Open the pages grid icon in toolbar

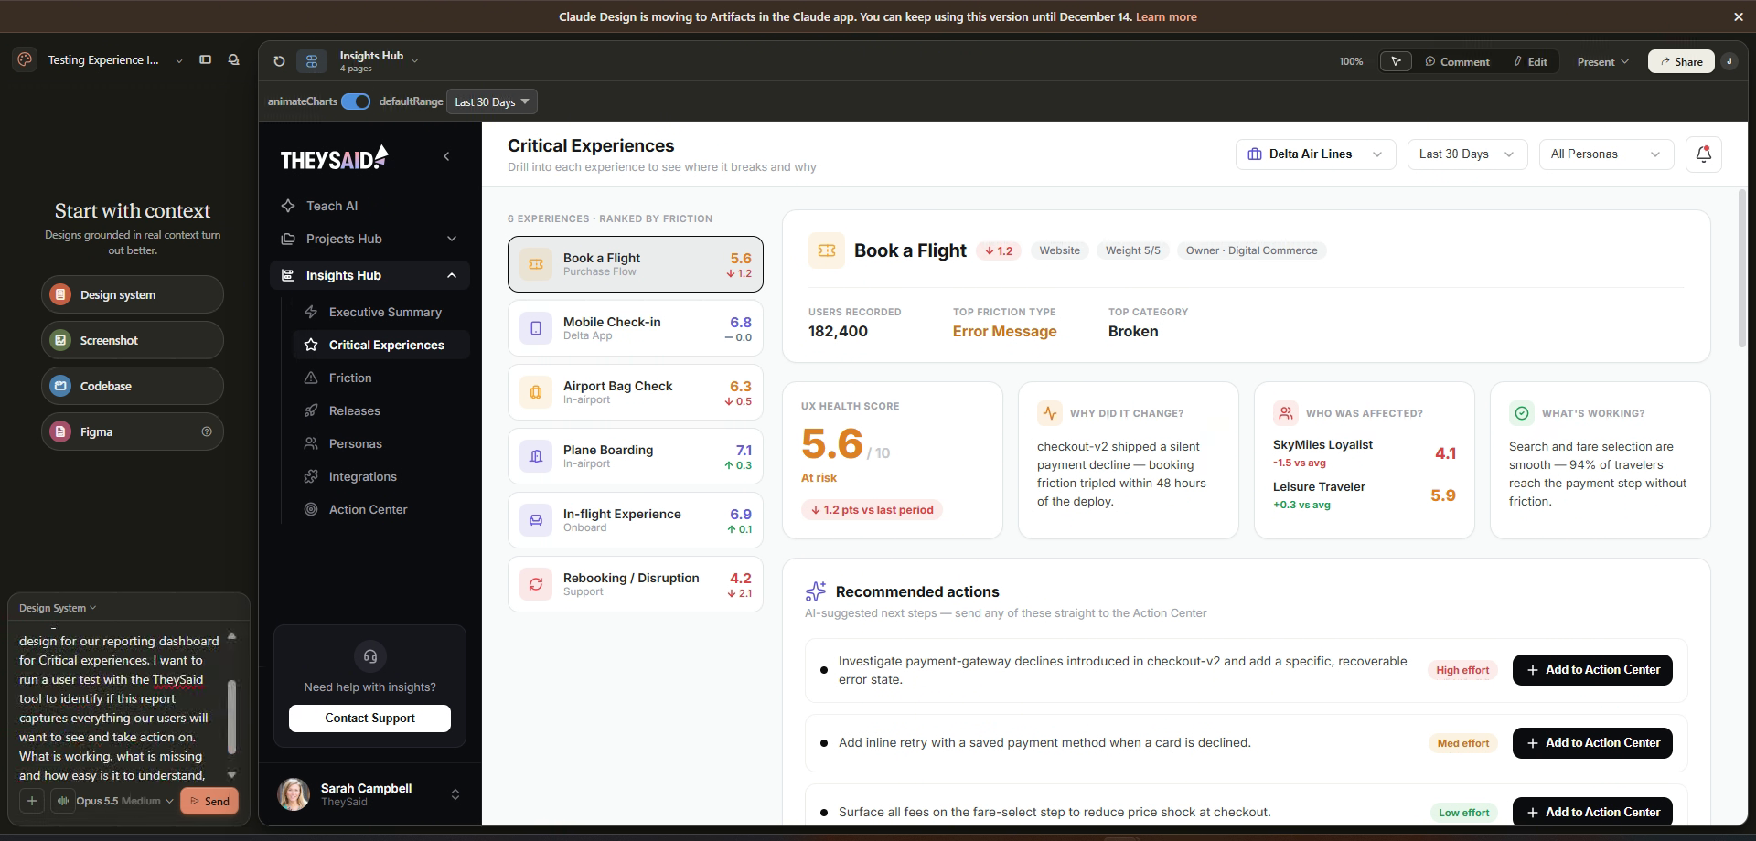tap(312, 61)
